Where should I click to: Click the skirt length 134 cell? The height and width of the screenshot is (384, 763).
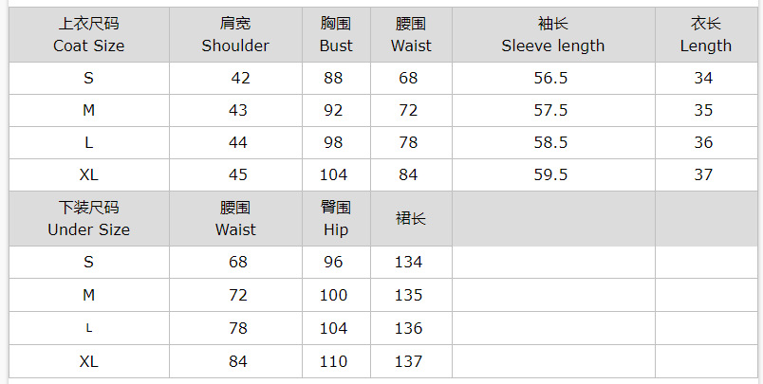click(408, 262)
